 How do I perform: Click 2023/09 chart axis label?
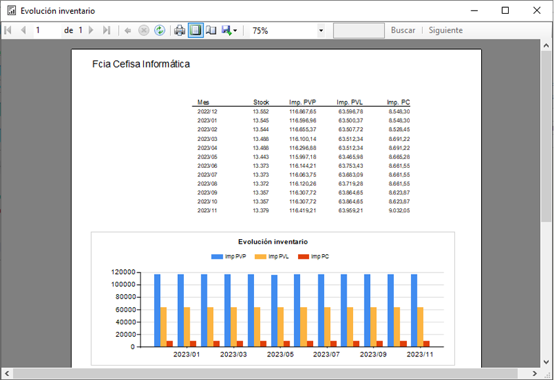[x=373, y=354]
